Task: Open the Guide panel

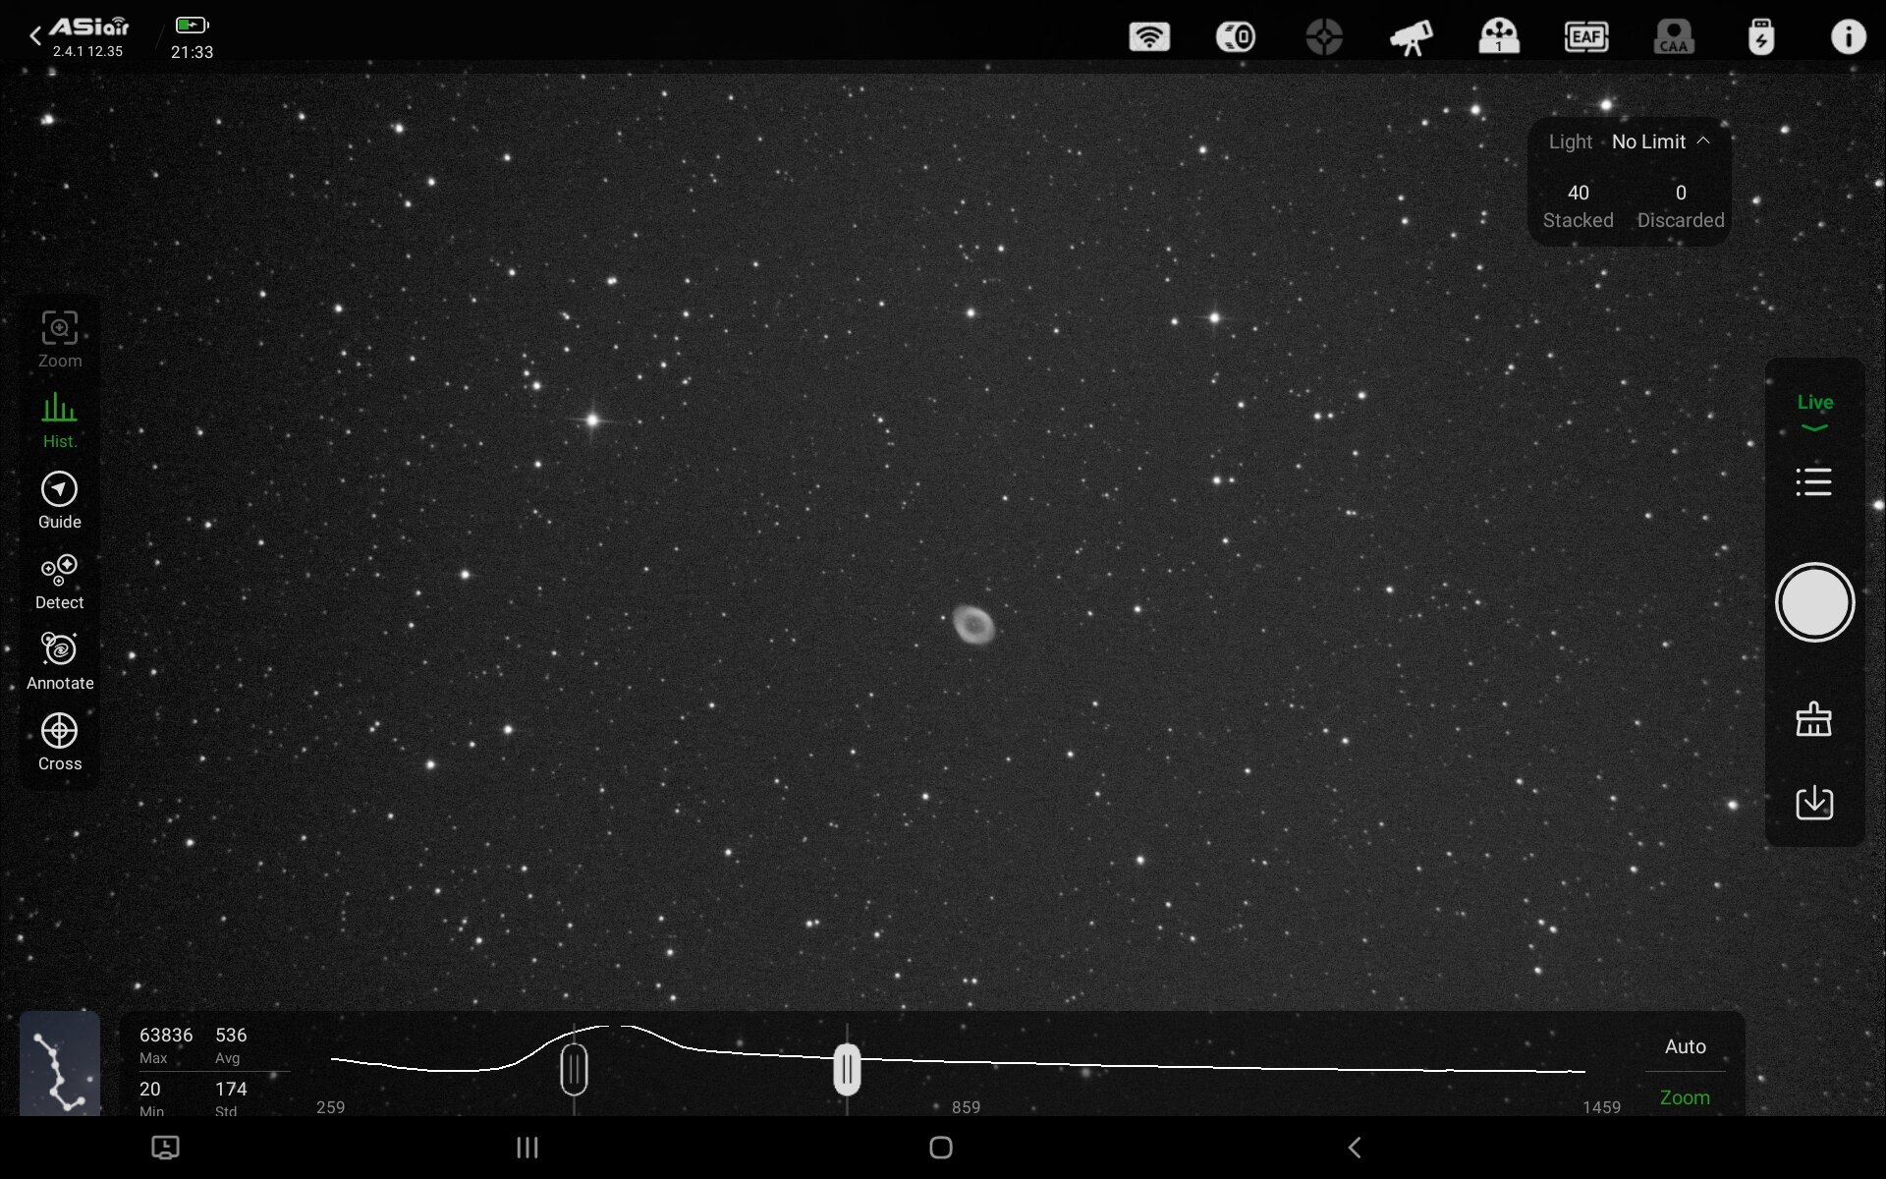Action: click(59, 500)
